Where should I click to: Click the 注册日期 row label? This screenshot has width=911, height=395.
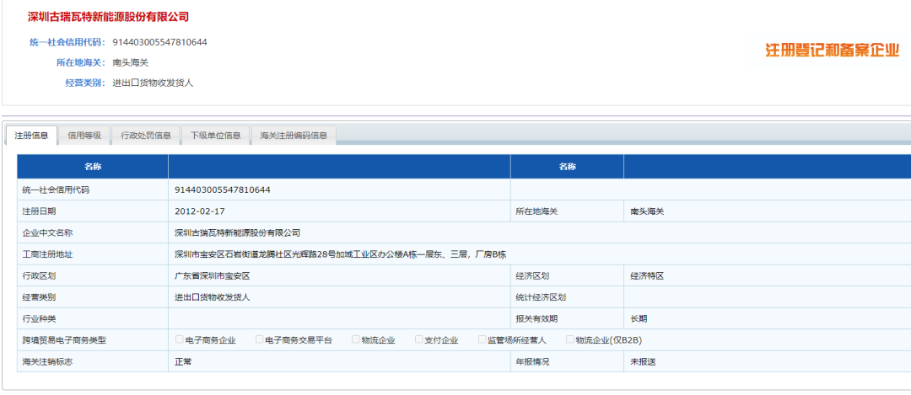(39, 211)
